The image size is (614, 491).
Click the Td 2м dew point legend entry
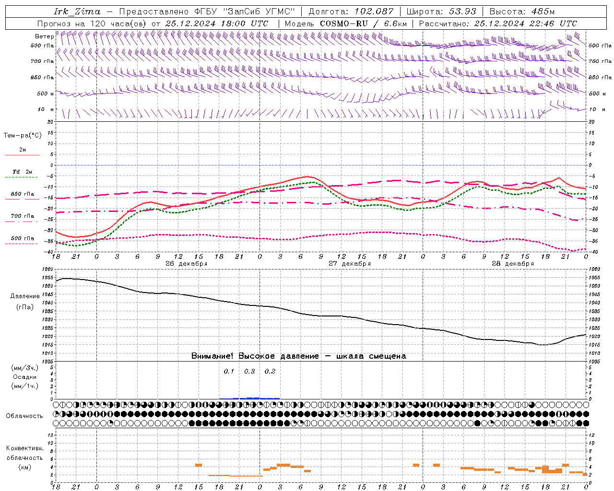coord(22,172)
